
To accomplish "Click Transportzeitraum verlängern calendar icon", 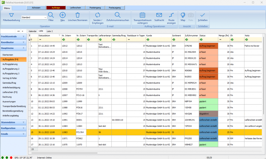I will [x=142, y=16].
